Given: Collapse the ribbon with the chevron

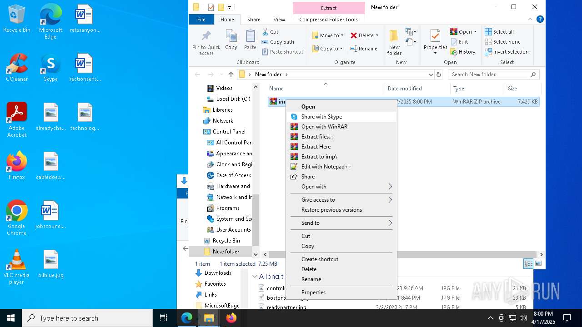Looking at the screenshot, I should (x=530, y=20).
